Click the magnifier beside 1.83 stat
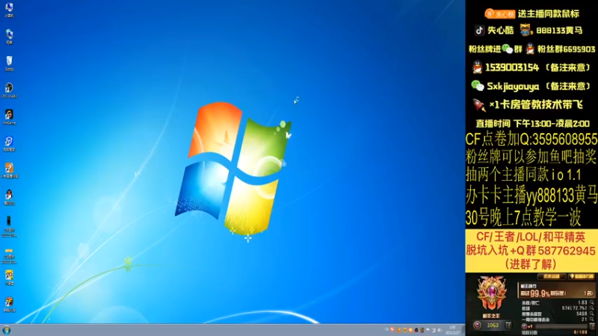 [x=592, y=302]
